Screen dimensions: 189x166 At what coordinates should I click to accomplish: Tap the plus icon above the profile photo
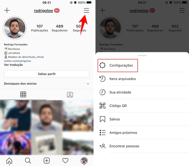click(7, 10)
